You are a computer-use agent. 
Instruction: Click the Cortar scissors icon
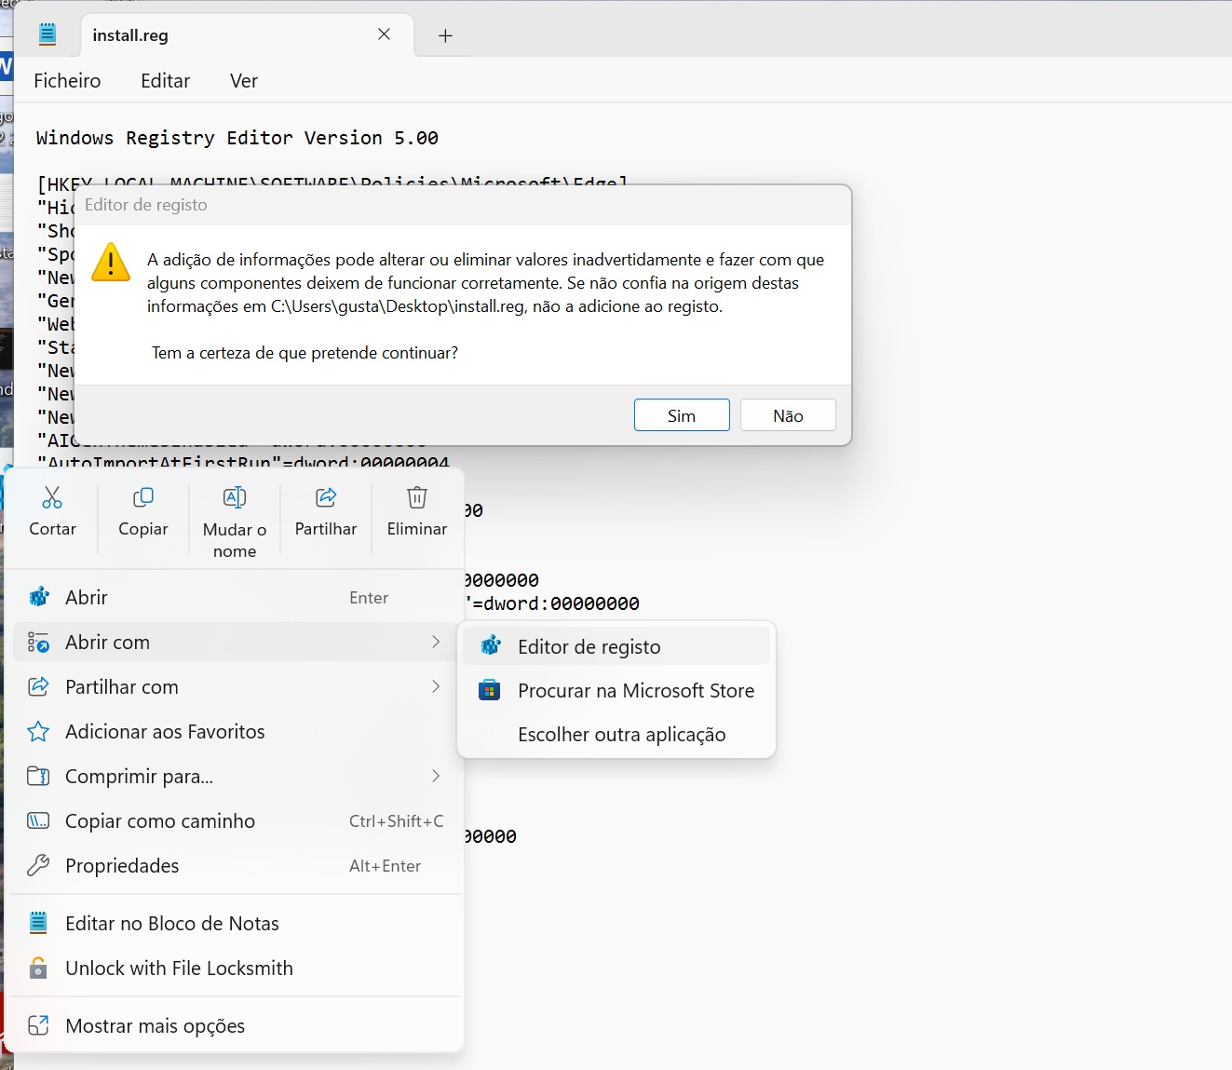coord(52,498)
